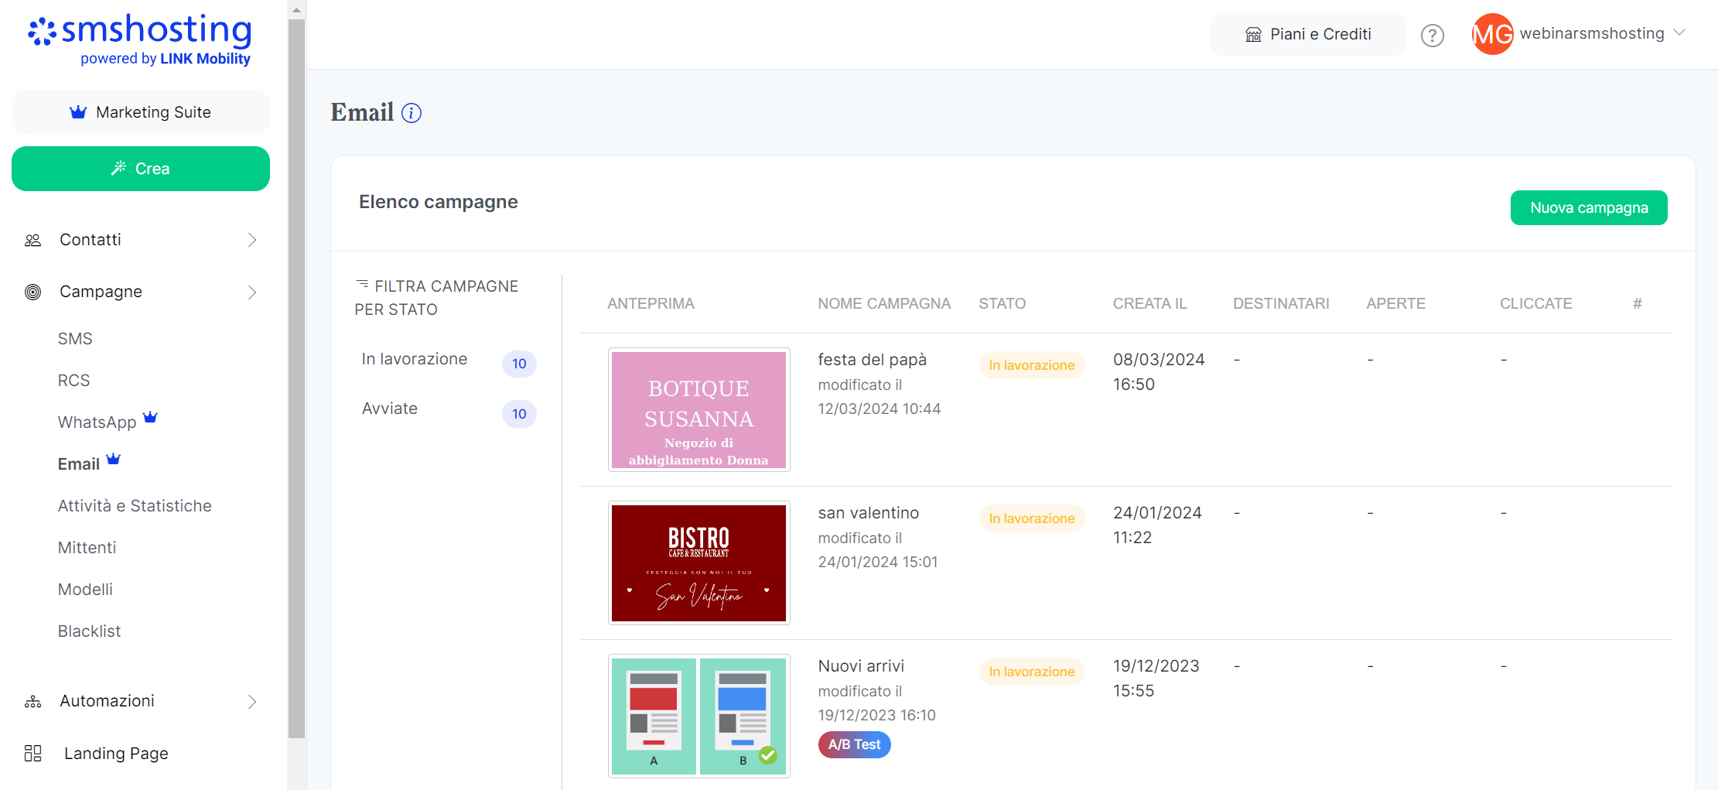The height and width of the screenshot is (790, 1718).
Task: Filter campaigns by In lavorazione
Action: pyautogui.click(x=415, y=360)
